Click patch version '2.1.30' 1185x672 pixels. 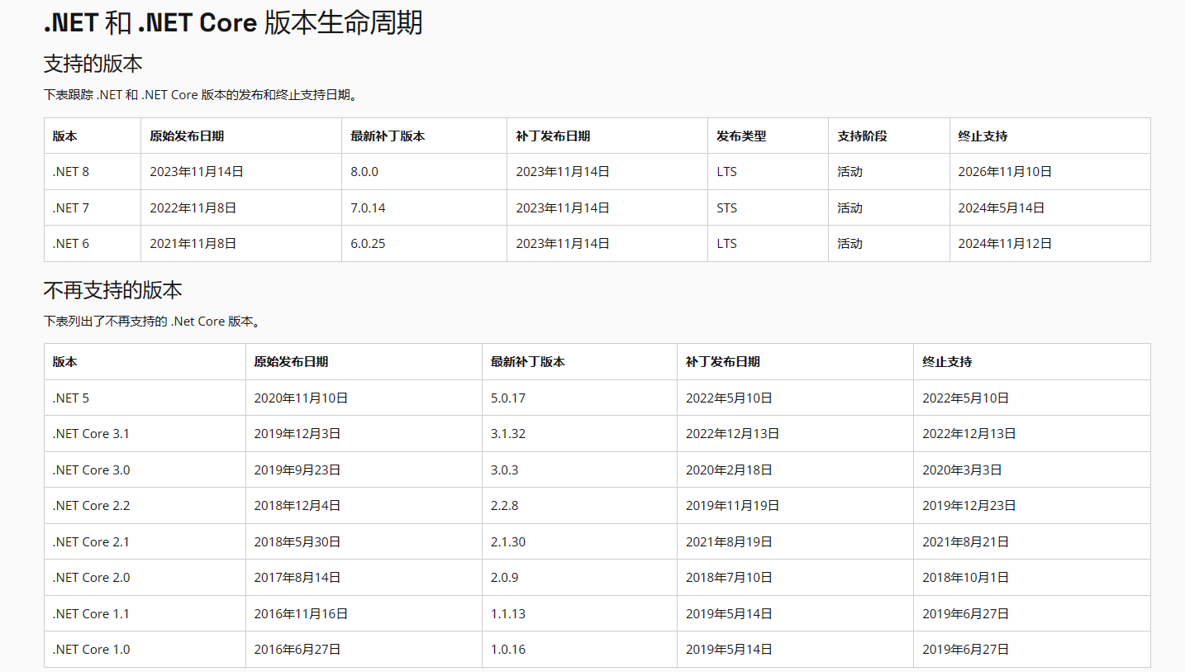tap(508, 541)
